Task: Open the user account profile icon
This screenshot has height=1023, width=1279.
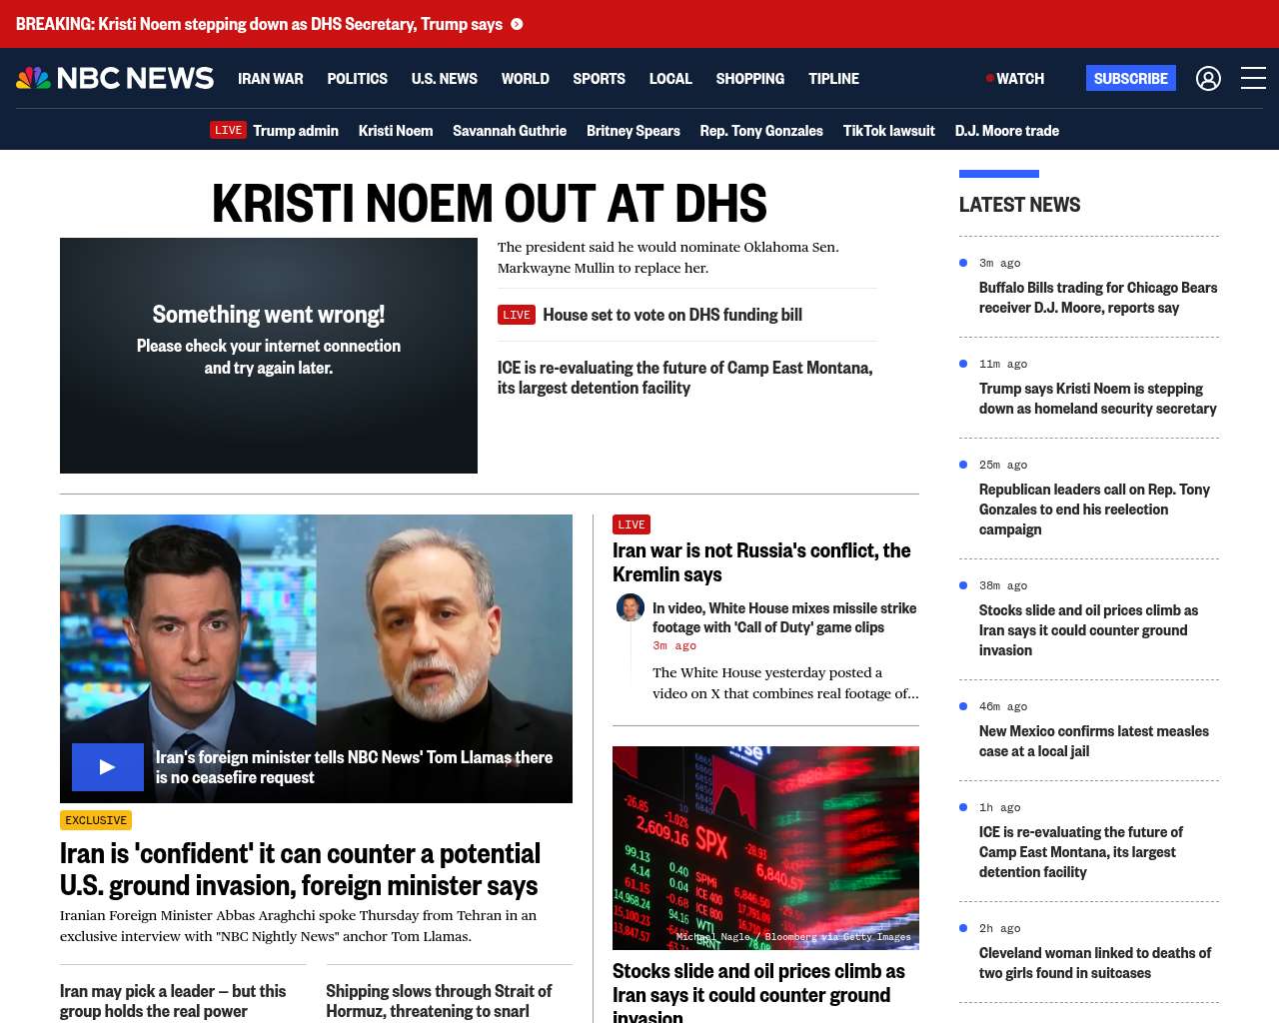Action: pyautogui.click(x=1208, y=78)
